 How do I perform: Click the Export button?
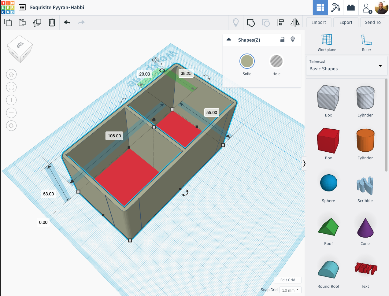pyautogui.click(x=346, y=22)
